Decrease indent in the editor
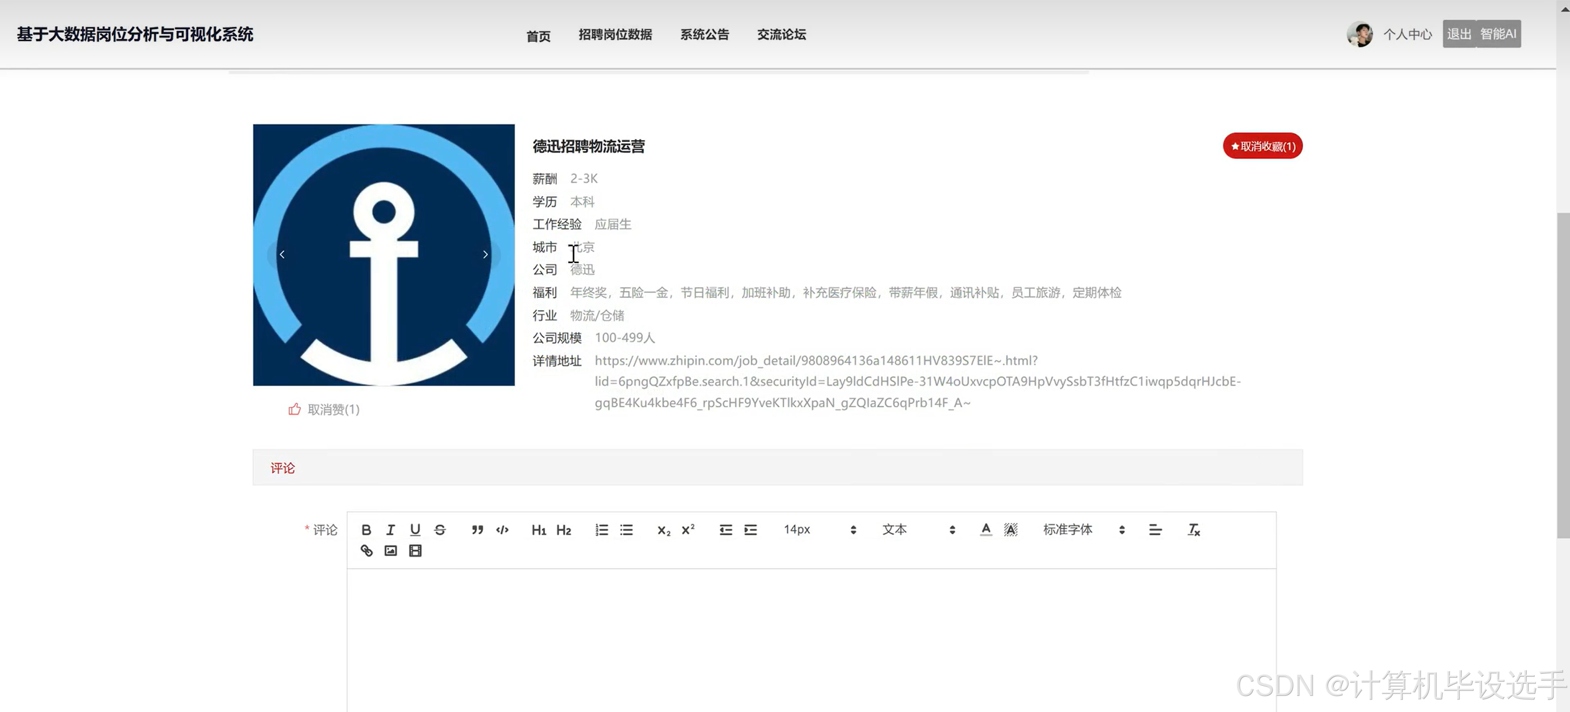The width and height of the screenshot is (1570, 712). click(726, 530)
